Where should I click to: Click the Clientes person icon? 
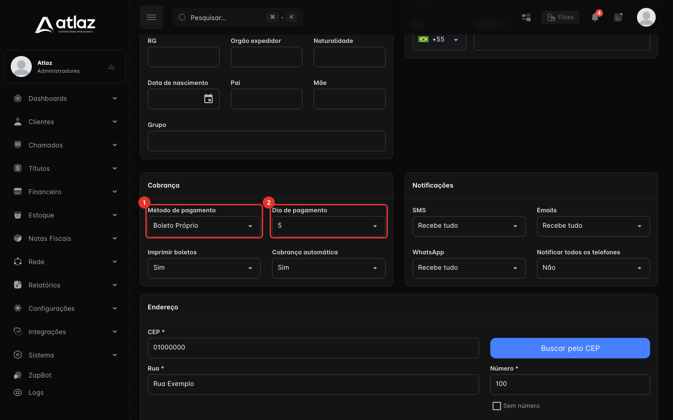pos(18,122)
